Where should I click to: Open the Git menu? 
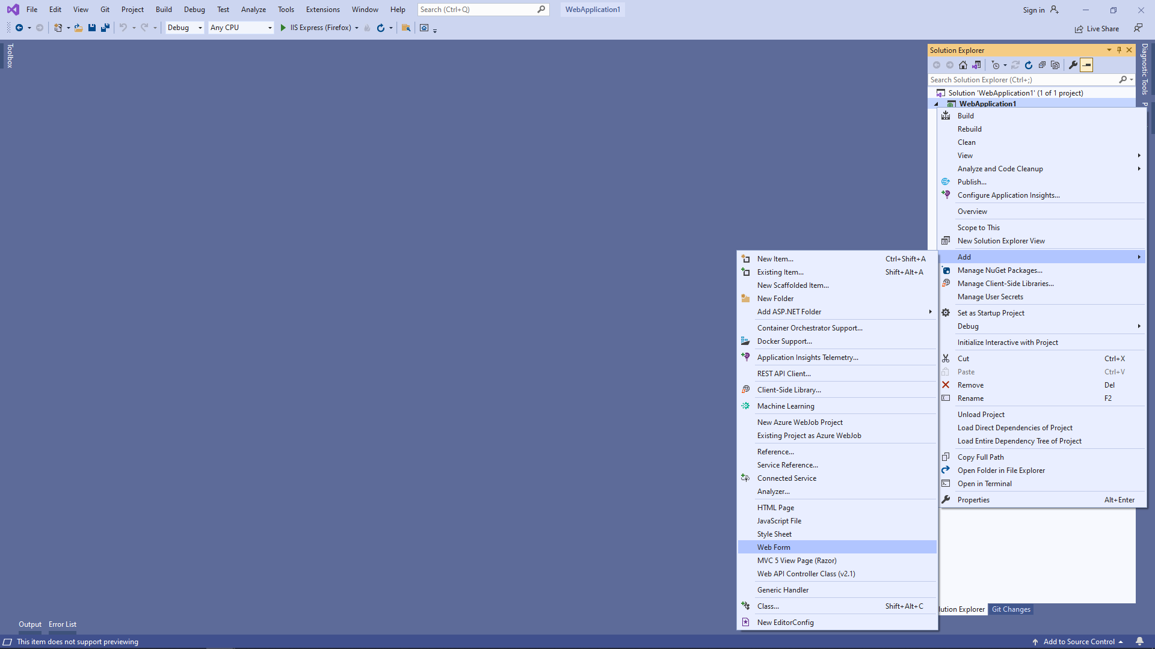click(105, 9)
